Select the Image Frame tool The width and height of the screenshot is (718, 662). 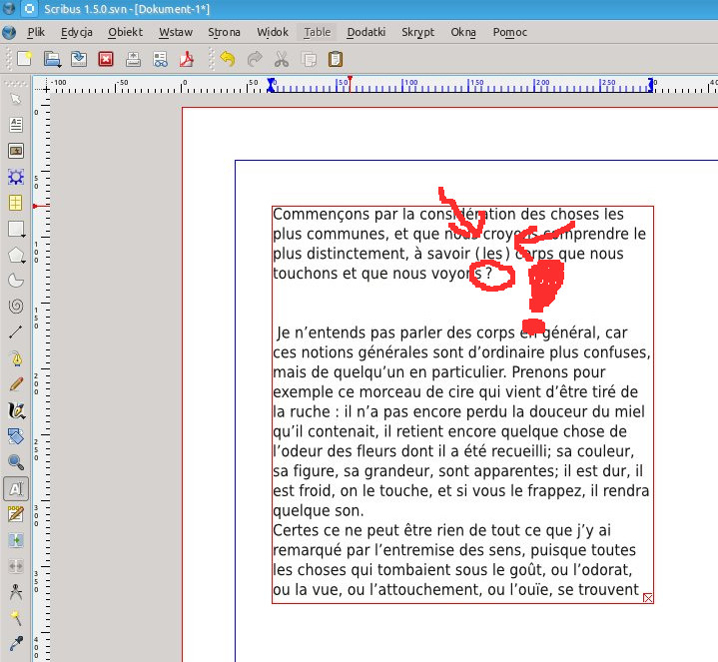tap(15, 151)
